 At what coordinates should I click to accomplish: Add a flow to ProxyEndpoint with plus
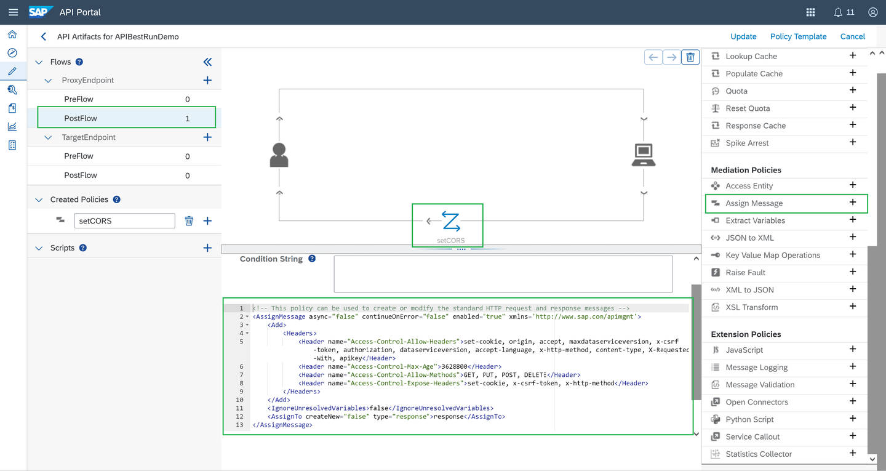pyautogui.click(x=207, y=80)
